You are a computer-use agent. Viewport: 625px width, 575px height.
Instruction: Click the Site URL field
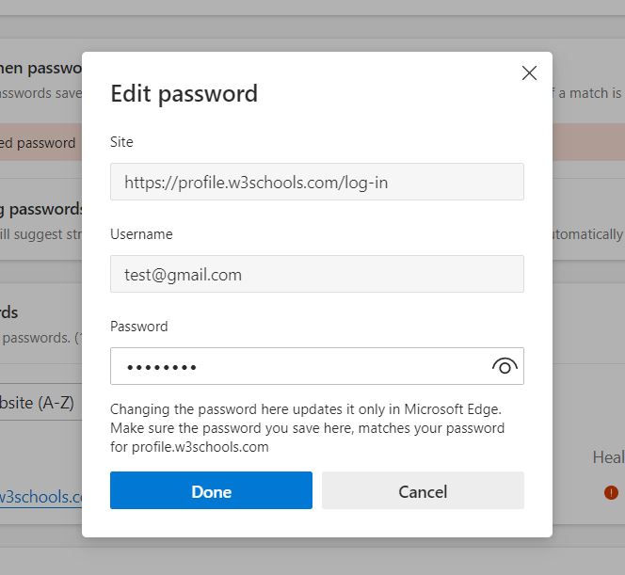[x=316, y=183]
